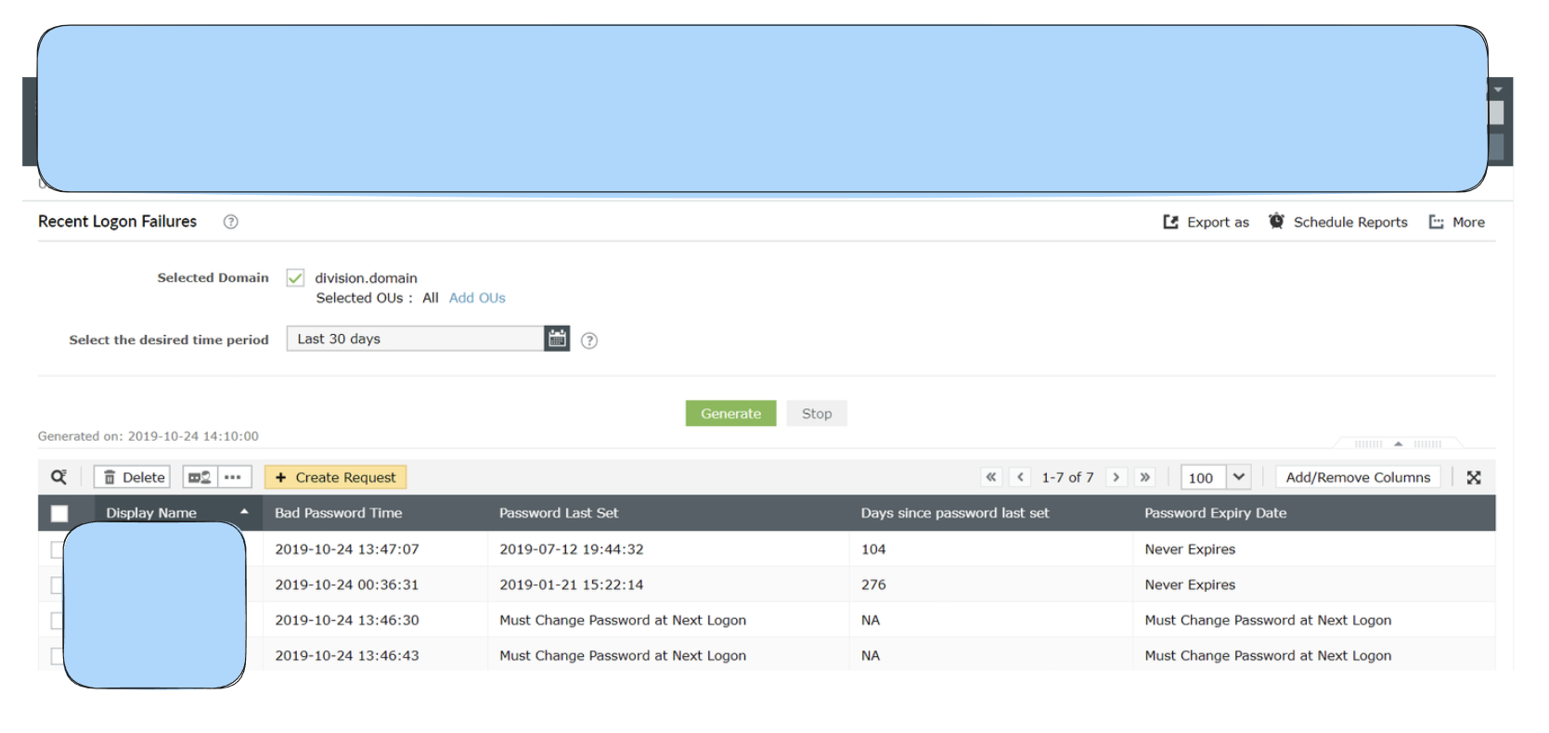Viewport: 1549px width, 733px height.
Task: Open the table search icon
Action: pos(58,477)
